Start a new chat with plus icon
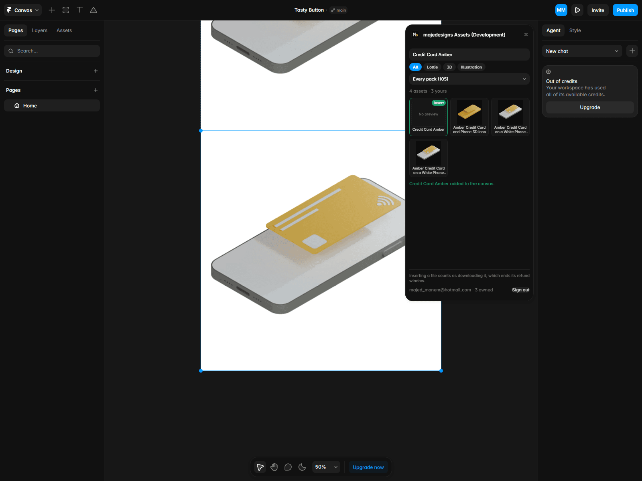Viewport: 642px width, 481px height. coord(632,51)
